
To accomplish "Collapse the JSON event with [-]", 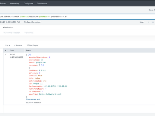I will click(x=29, y=55).
